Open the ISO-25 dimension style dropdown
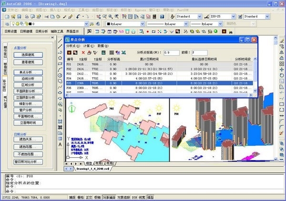The height and width of the screenshot is (201, 286). [x=233, y=17]
